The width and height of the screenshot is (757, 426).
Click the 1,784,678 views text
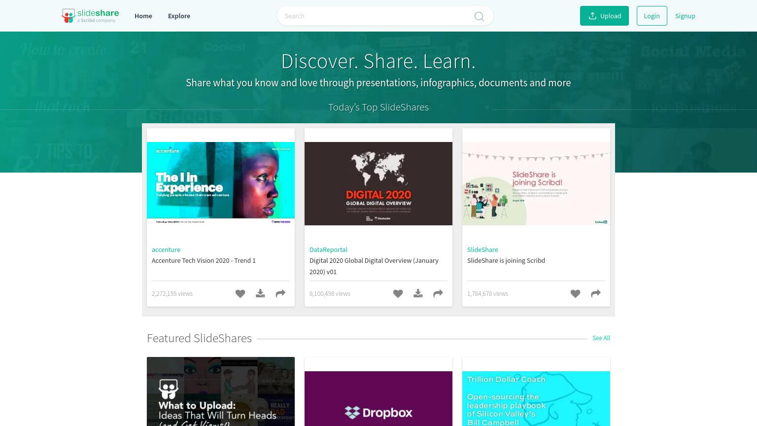pos(487,293)
